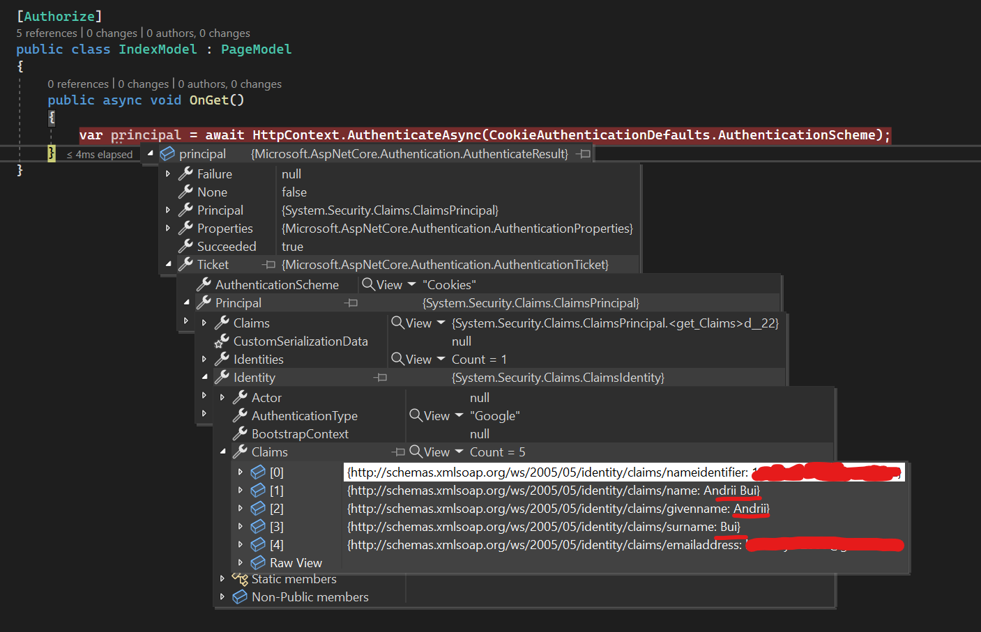Collapse the Ticket node
The height and width of the screenshot is (632, 981).
click(x=168, y=264)
